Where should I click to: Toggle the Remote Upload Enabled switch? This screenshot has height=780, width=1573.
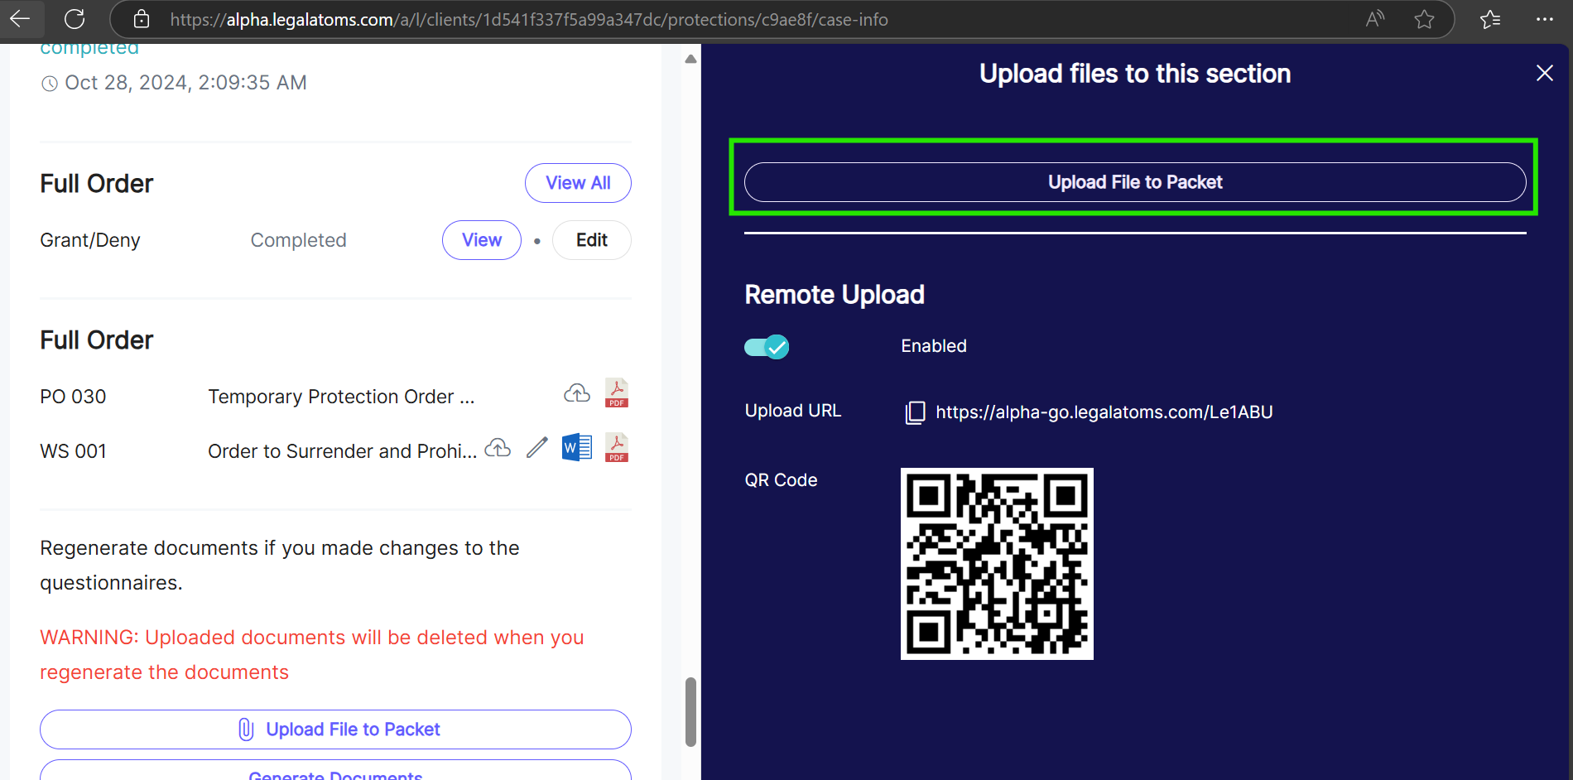click(x=767, y=347)
